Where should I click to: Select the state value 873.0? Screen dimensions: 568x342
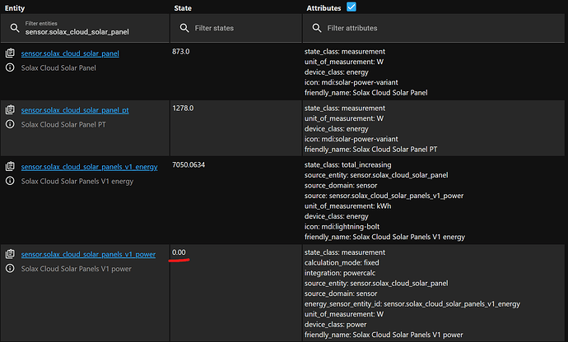(x=181, y=52)
